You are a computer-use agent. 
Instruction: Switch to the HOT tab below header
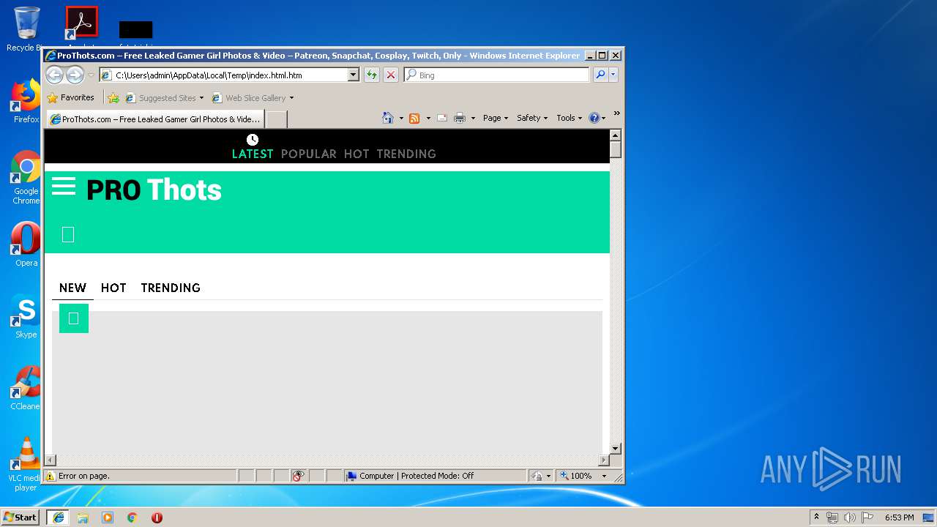(113, 288)
